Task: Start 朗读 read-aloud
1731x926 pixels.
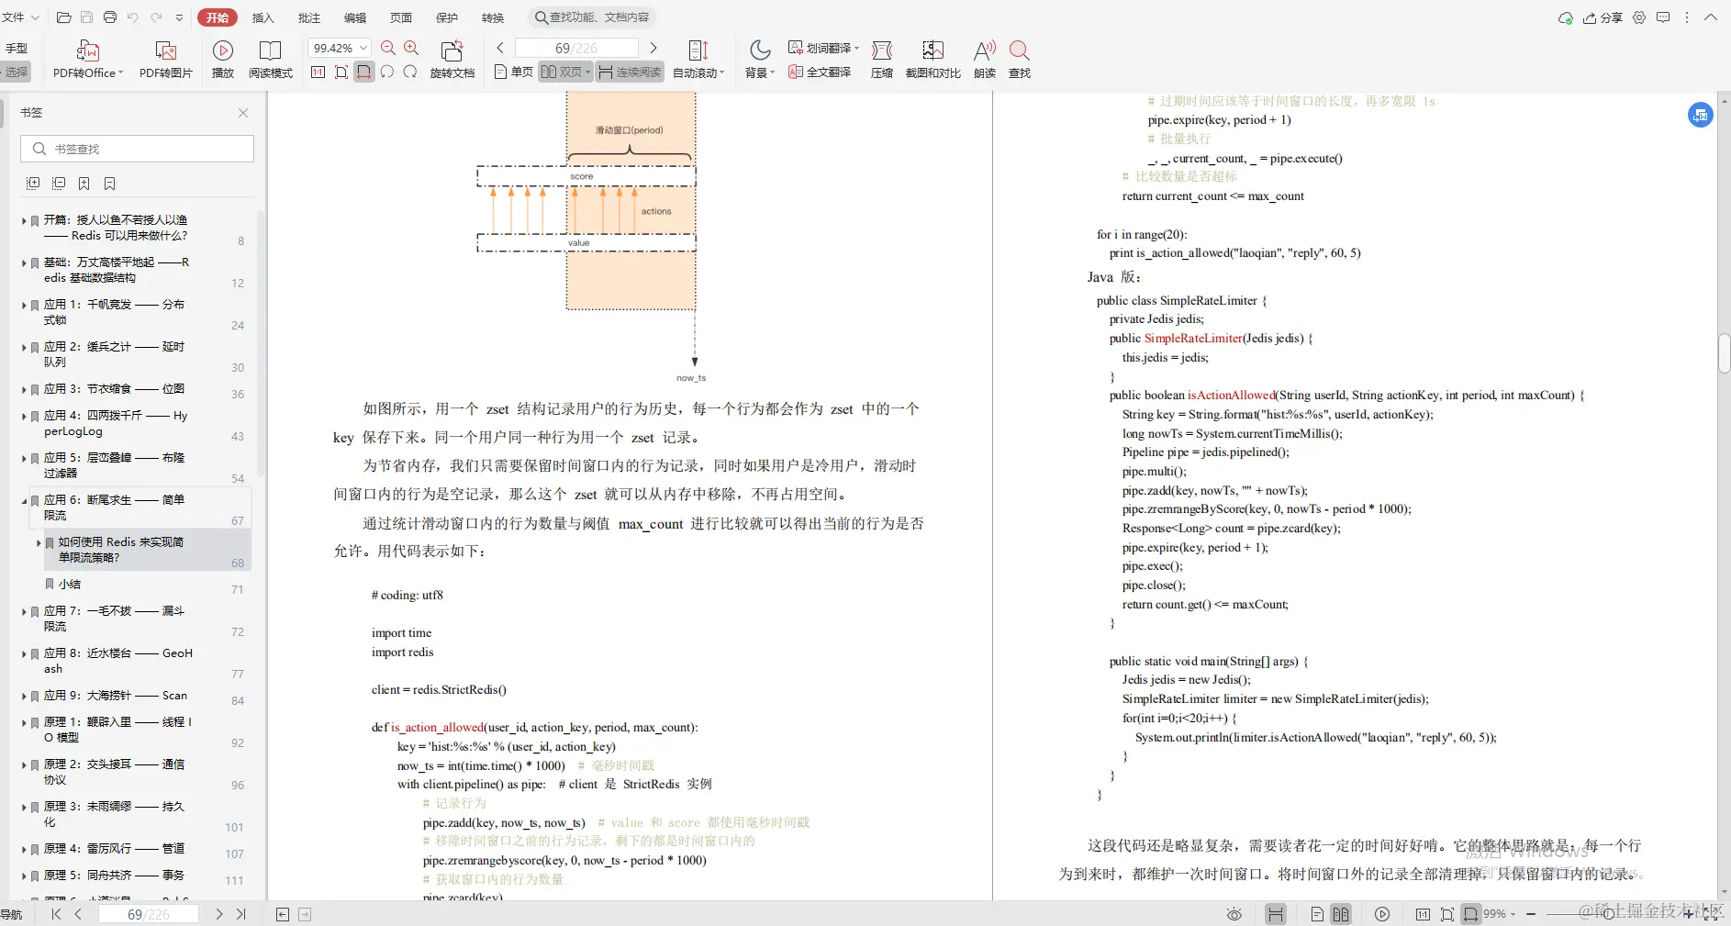Action: coord(982,58)
